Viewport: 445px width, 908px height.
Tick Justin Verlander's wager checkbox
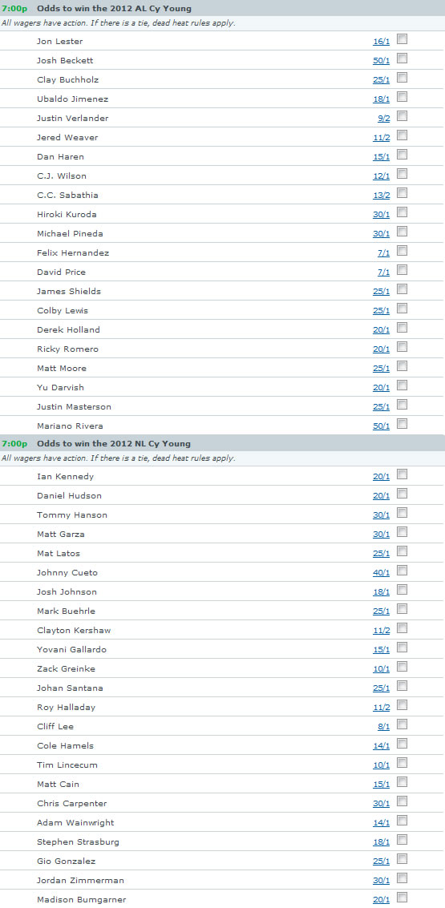pyautogui.click(x=403, y=116)
